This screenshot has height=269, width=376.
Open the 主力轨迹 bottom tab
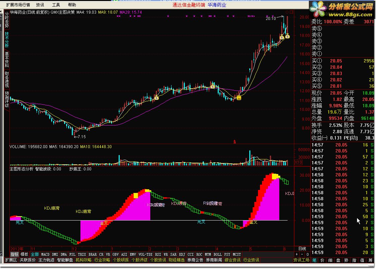[46, 260]
